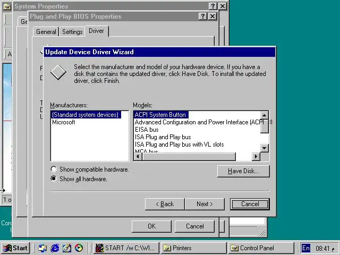Open the channels quick launch icon
340x255 pixels.
pos(79,248)
